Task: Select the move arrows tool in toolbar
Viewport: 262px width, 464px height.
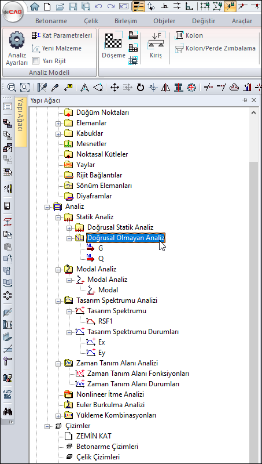Action: (x=115, y=88)
